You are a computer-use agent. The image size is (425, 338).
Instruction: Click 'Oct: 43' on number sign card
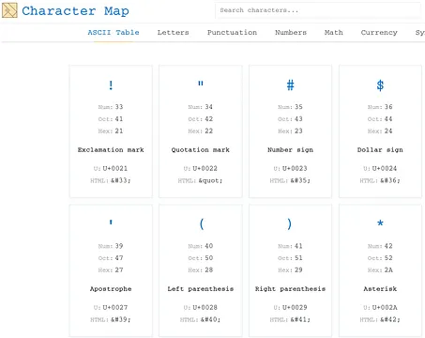tap(290, 119)
